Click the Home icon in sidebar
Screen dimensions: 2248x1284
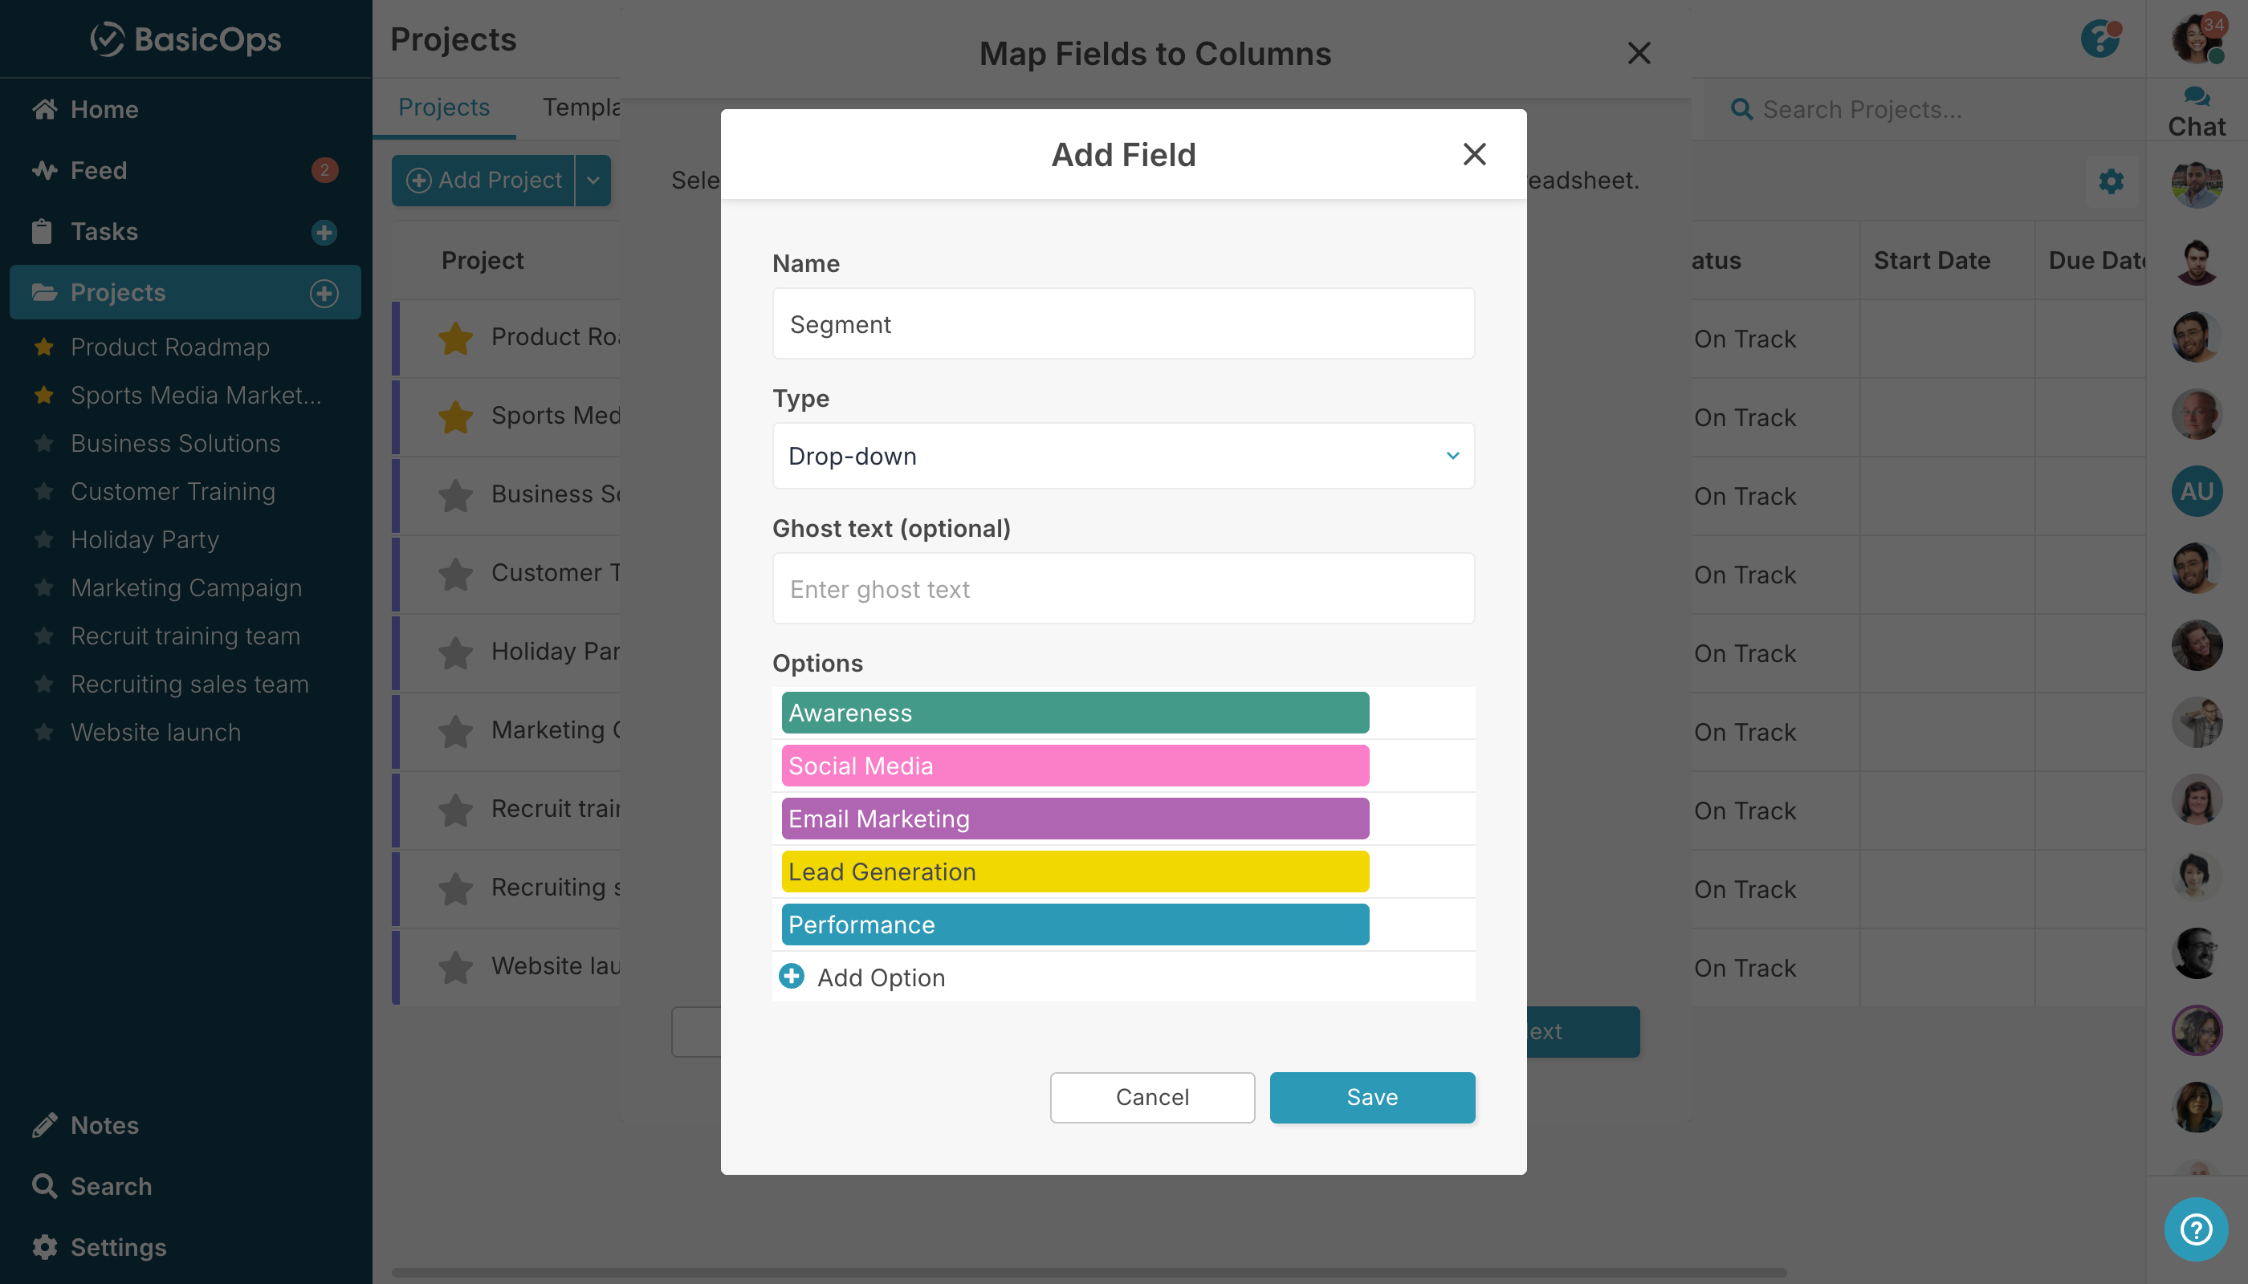click(x=44, y=109)
